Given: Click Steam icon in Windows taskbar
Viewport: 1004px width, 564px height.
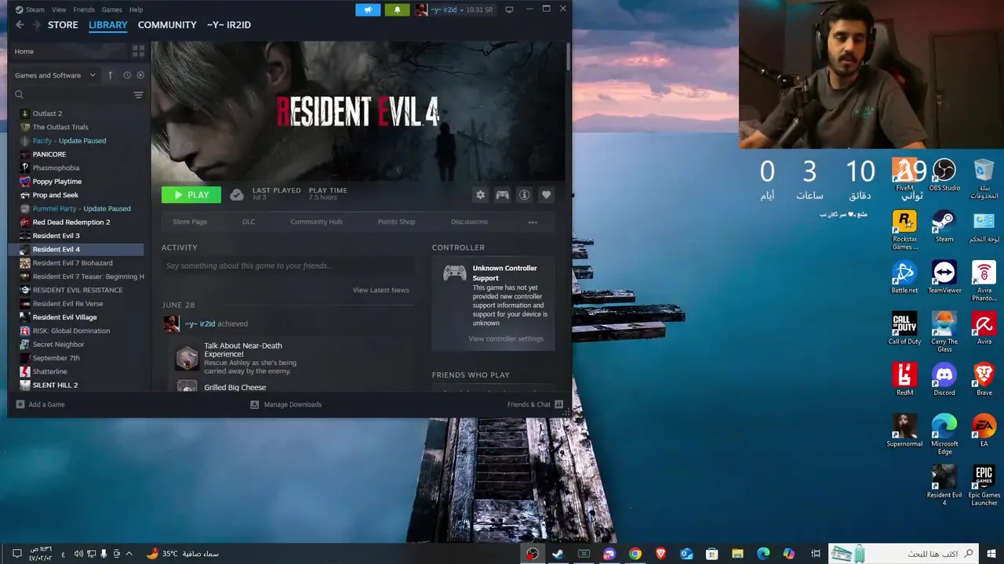Looking at the screenshot, I should click(558, 554).
